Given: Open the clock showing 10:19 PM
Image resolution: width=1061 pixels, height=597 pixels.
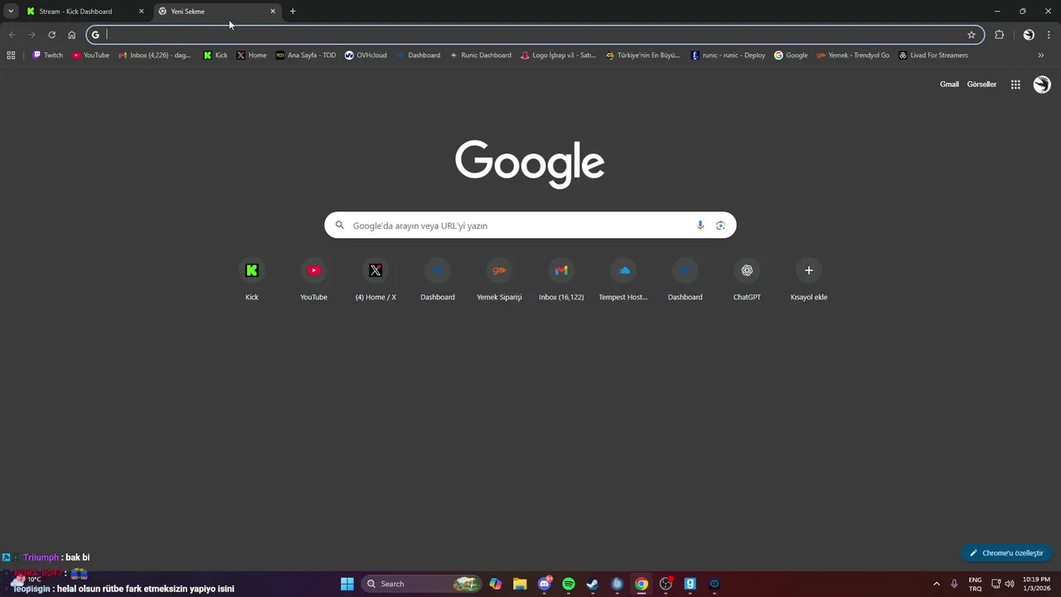Looking at the screenshot, I should [x=1036, y=584].
